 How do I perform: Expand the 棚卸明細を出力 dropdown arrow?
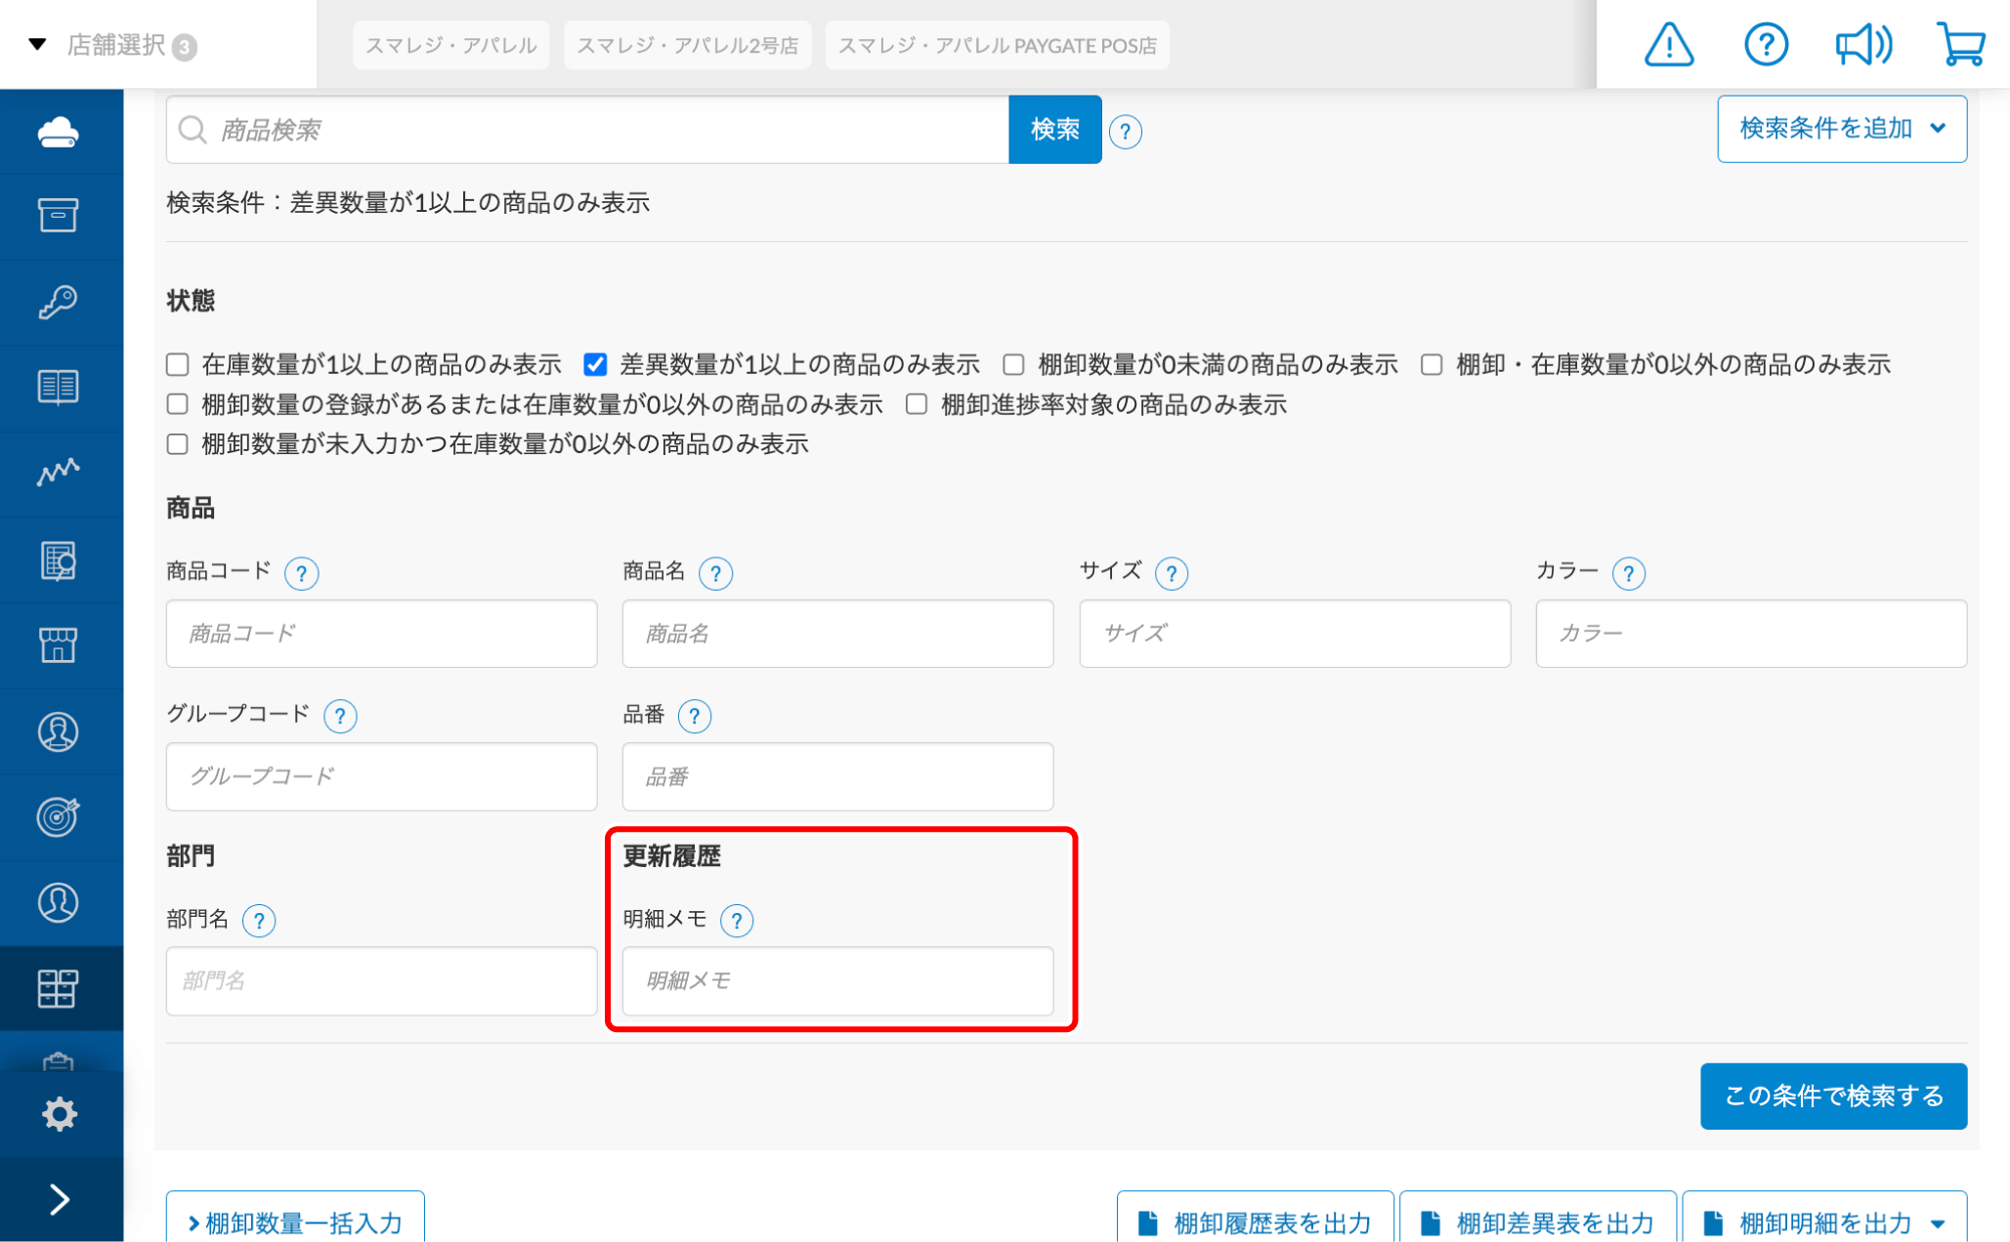[1939, 1222]
